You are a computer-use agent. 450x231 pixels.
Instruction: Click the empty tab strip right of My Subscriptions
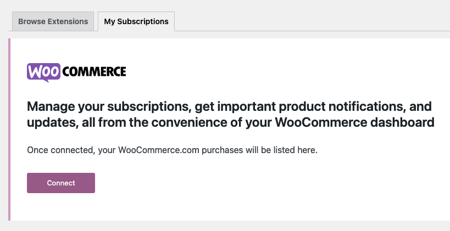[312, 21]
